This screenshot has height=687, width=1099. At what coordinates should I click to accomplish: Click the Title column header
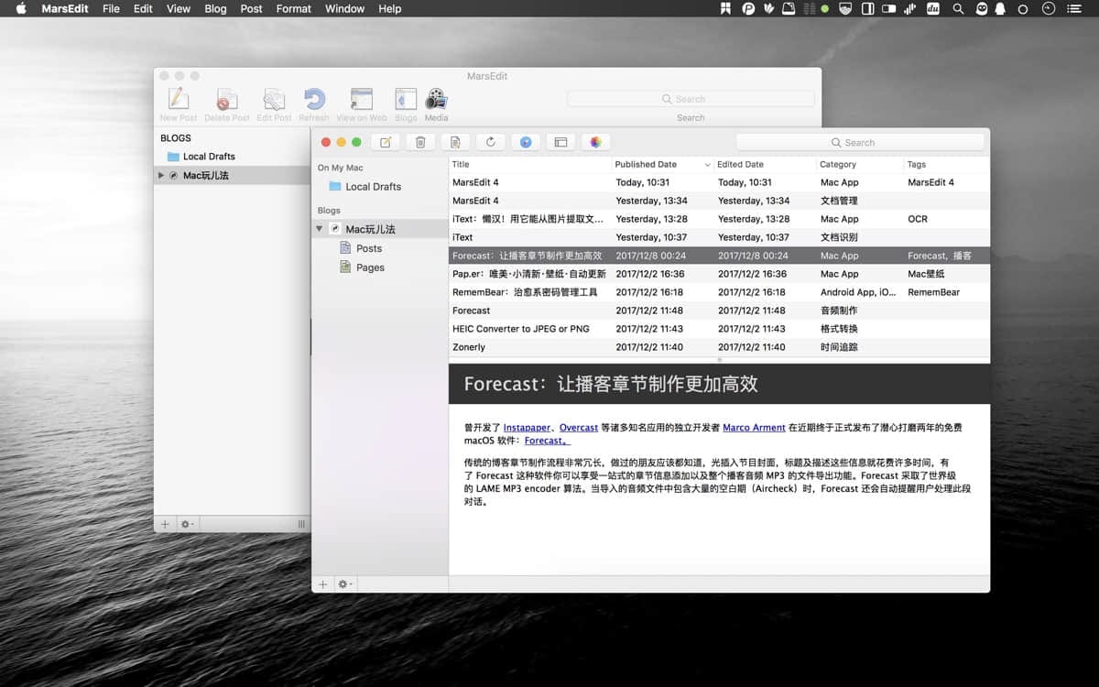(x=530, y=165)
